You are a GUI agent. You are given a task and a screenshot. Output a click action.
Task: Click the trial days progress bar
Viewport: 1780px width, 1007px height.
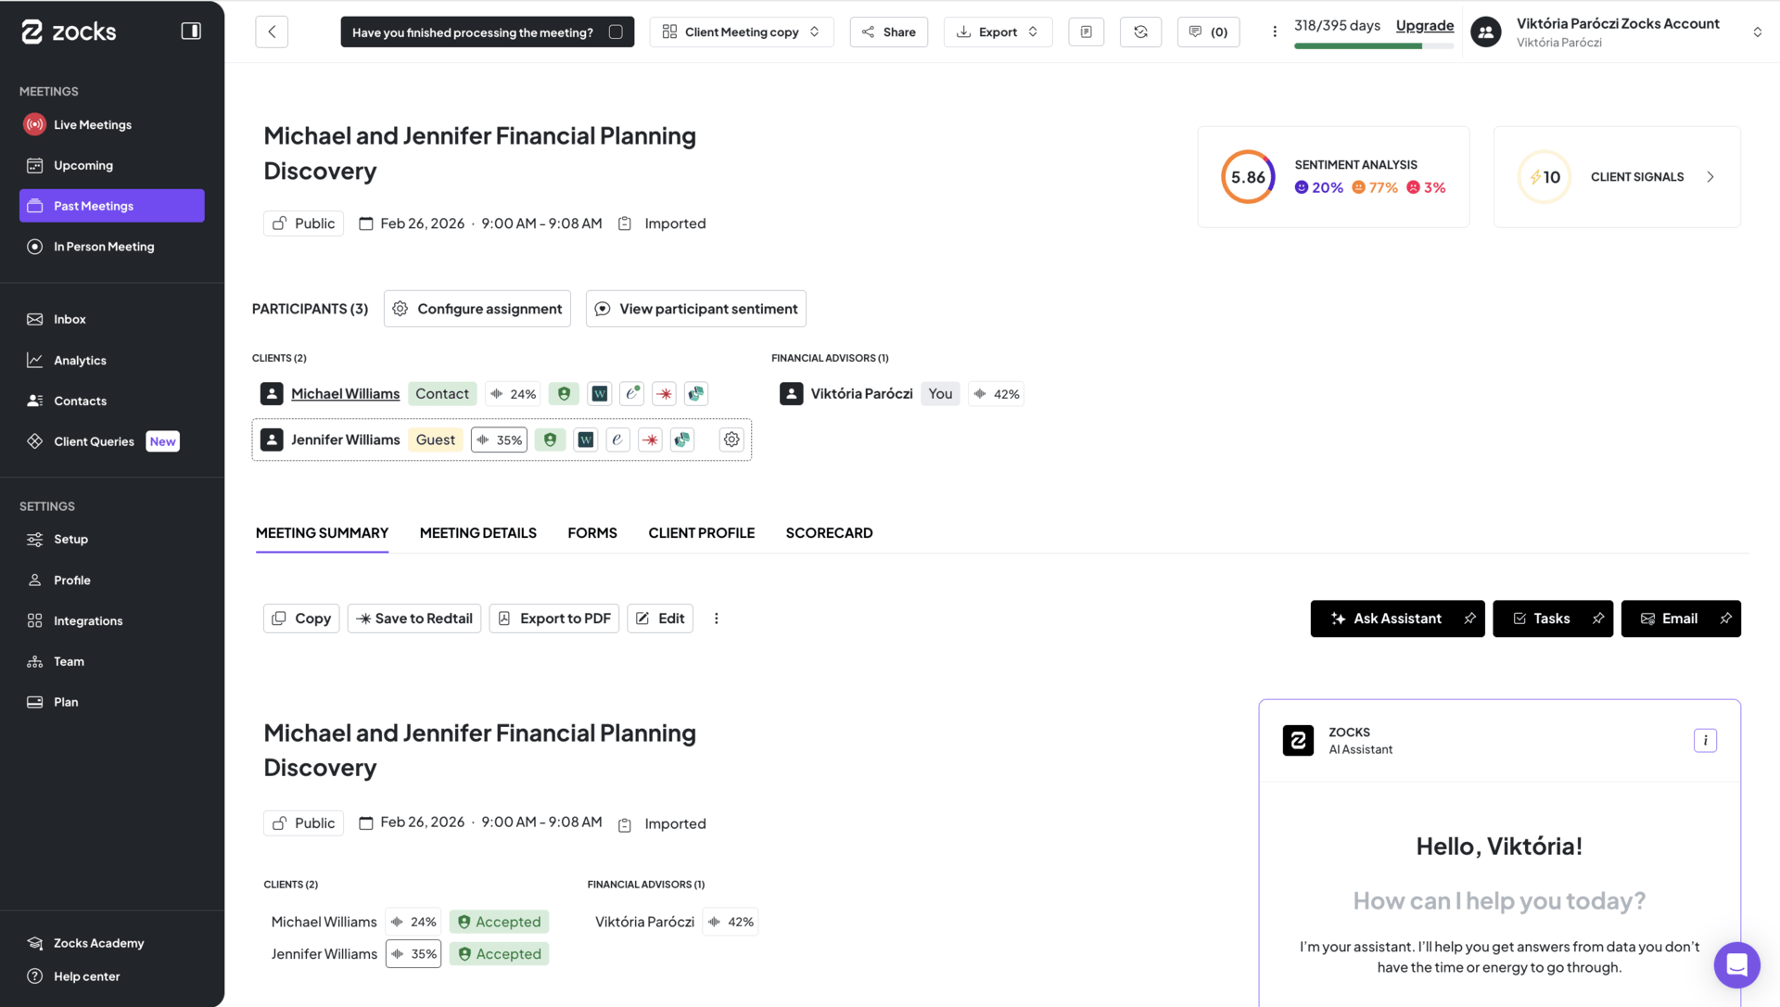pyautogui.click(x=1373, y=46)
